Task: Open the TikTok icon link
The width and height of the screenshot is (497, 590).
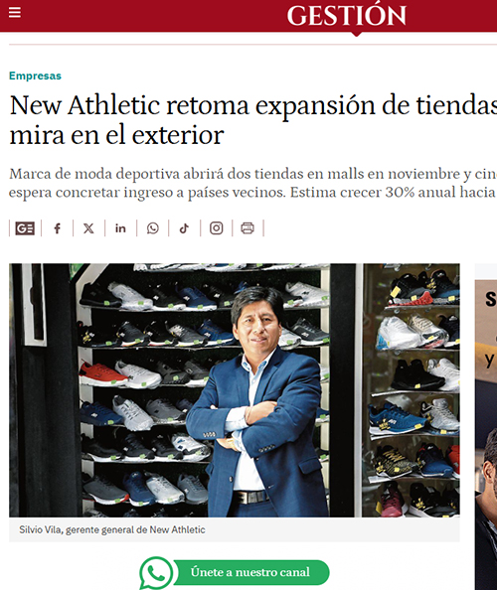Action: [x=184, y=228]
